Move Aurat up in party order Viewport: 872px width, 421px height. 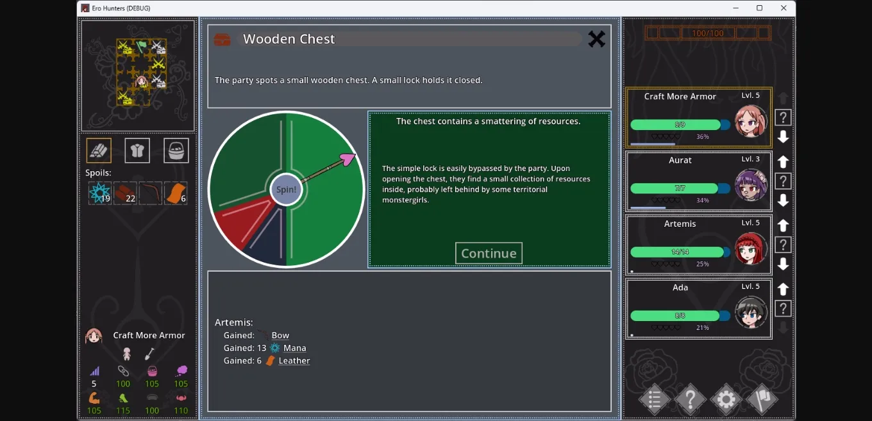pyautogui.click(x=783, y=161)
